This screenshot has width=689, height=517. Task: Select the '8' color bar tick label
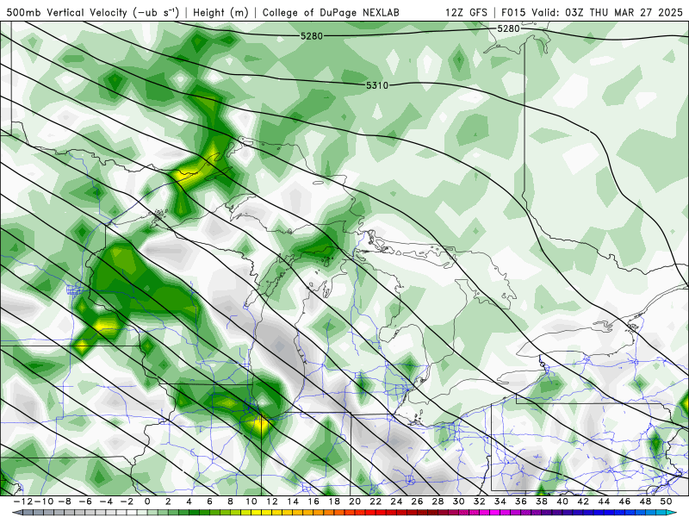tap(230, 501)
